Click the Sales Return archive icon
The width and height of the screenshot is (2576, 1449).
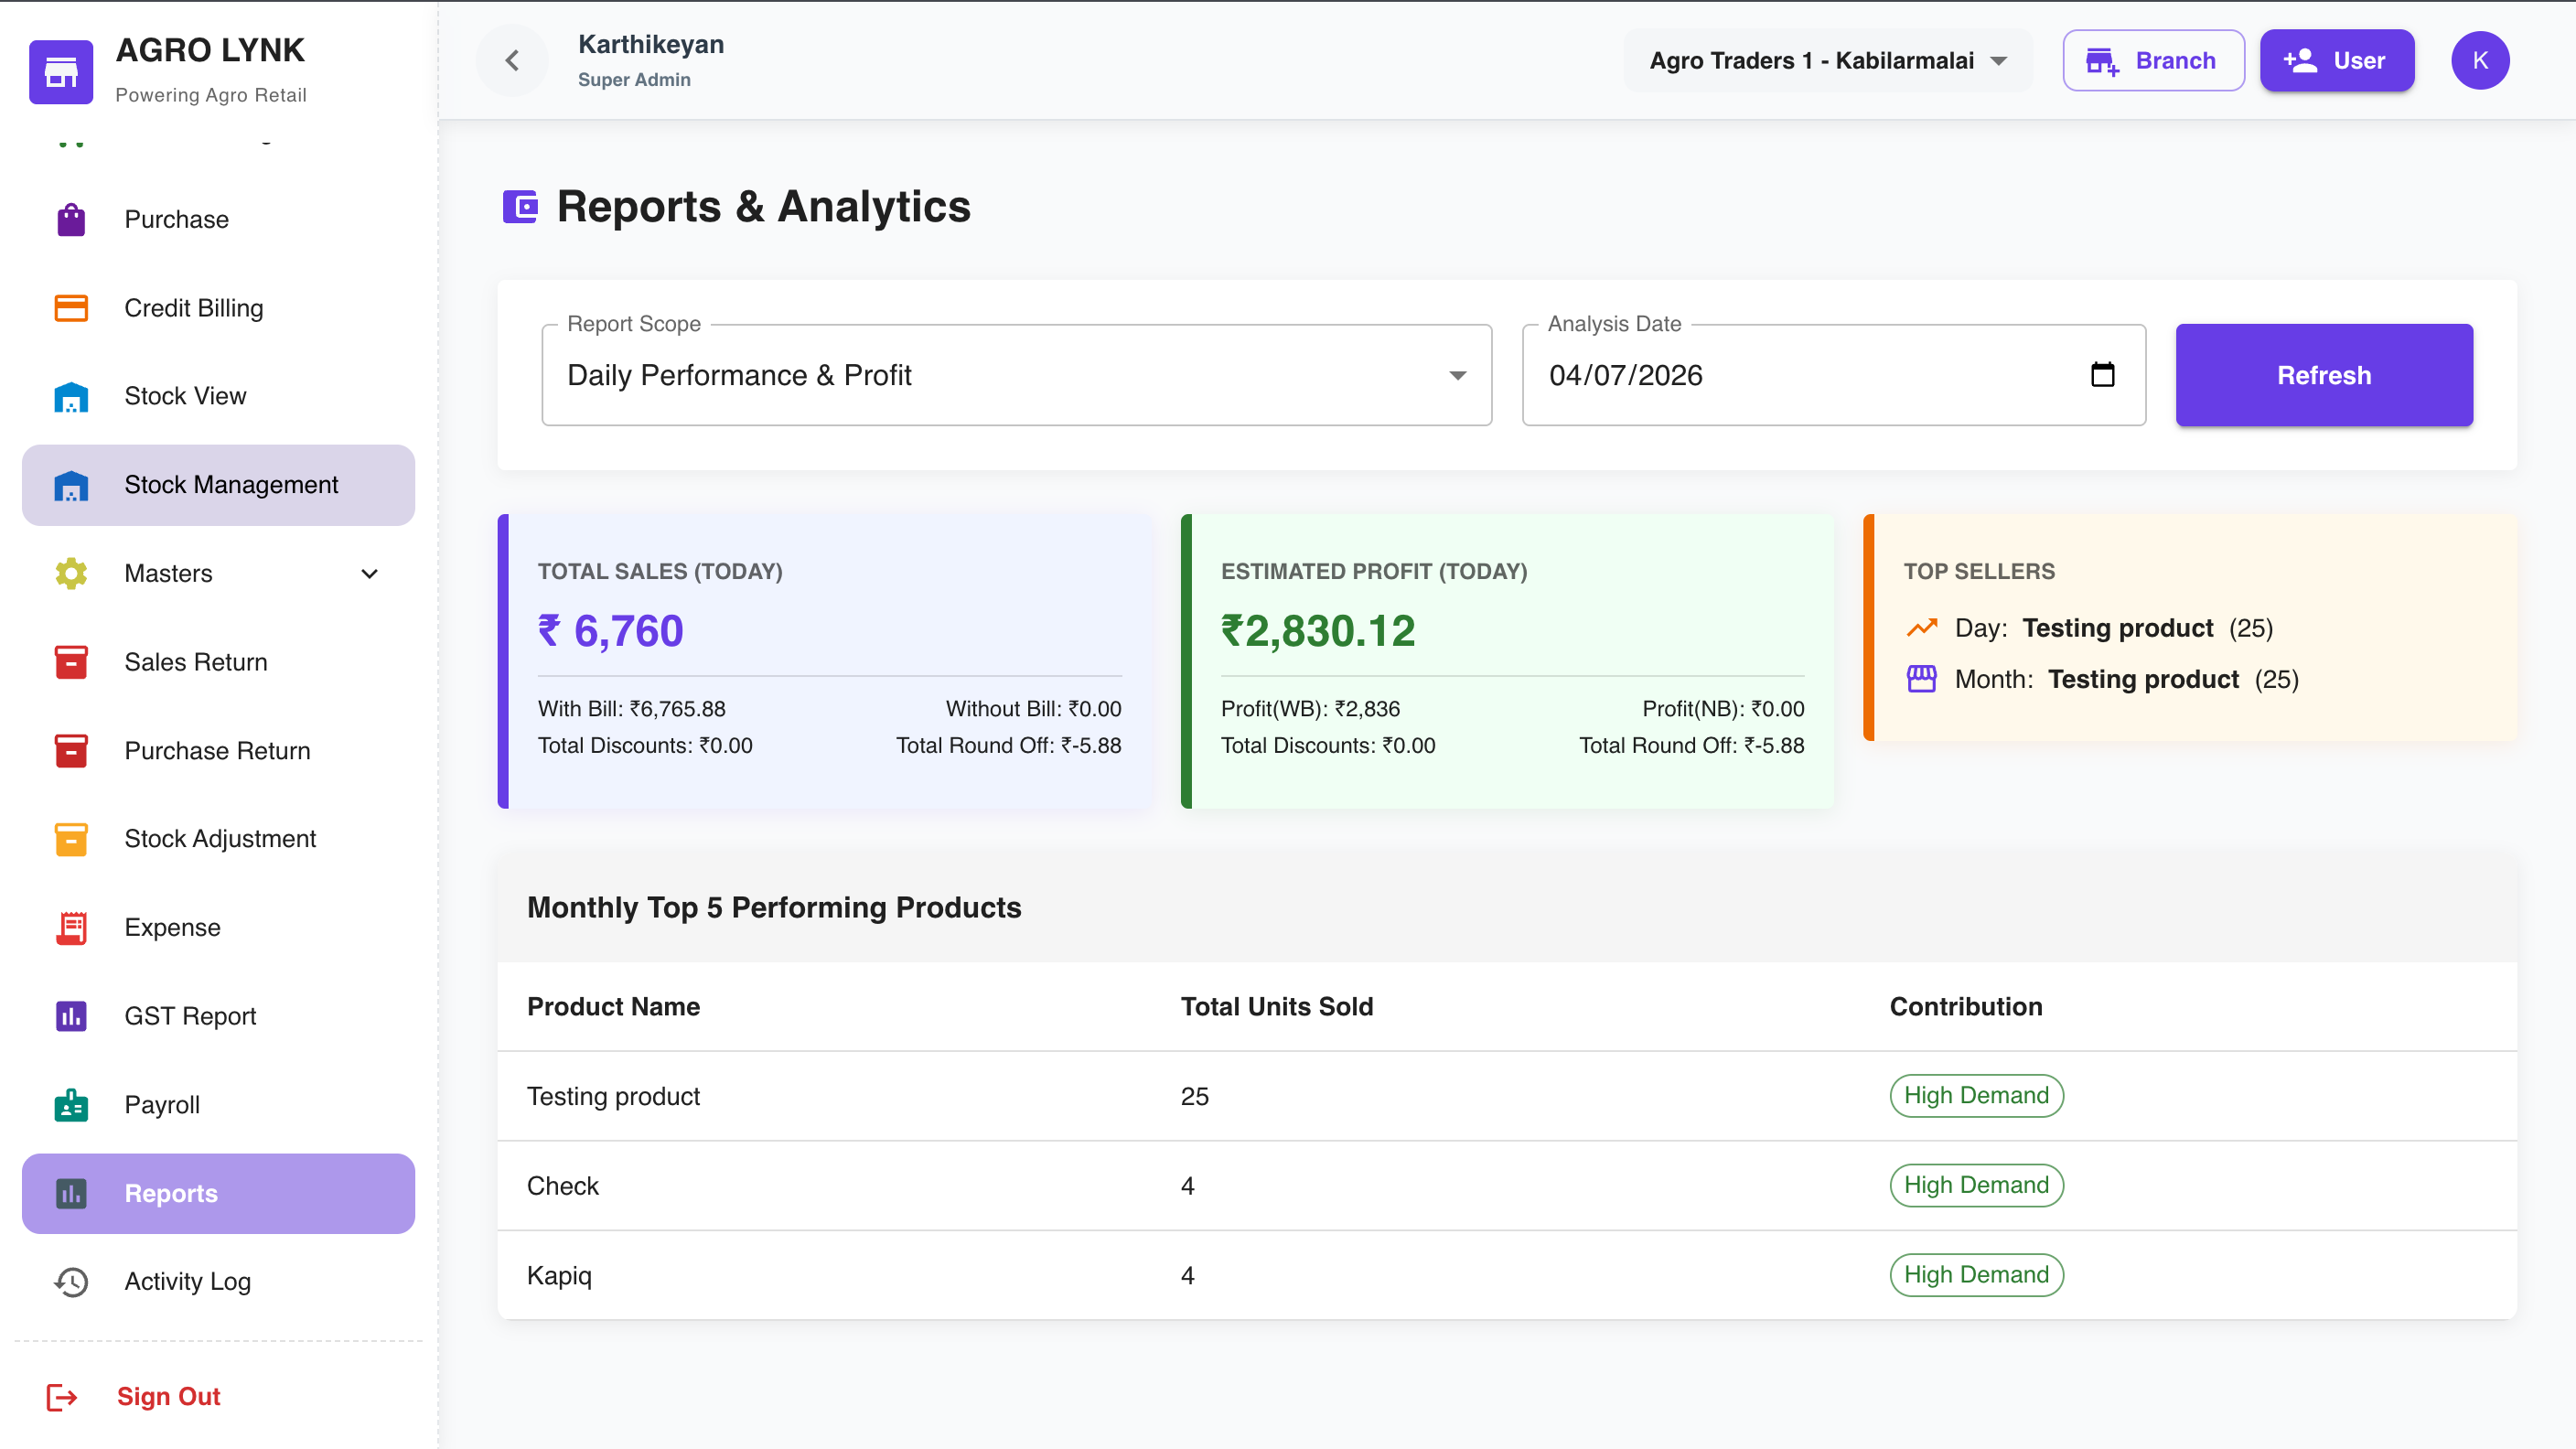(x=71, y=662)
